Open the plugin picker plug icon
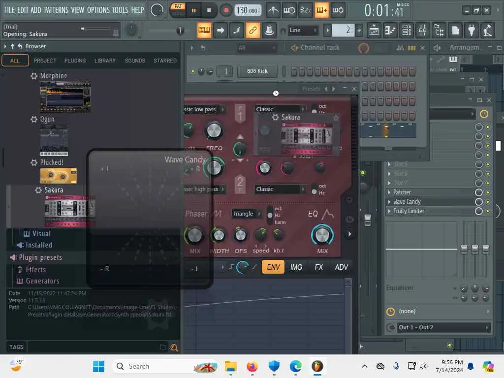This screenshot has height=378, width=504. pyautogui.click(x=471, y=30)
